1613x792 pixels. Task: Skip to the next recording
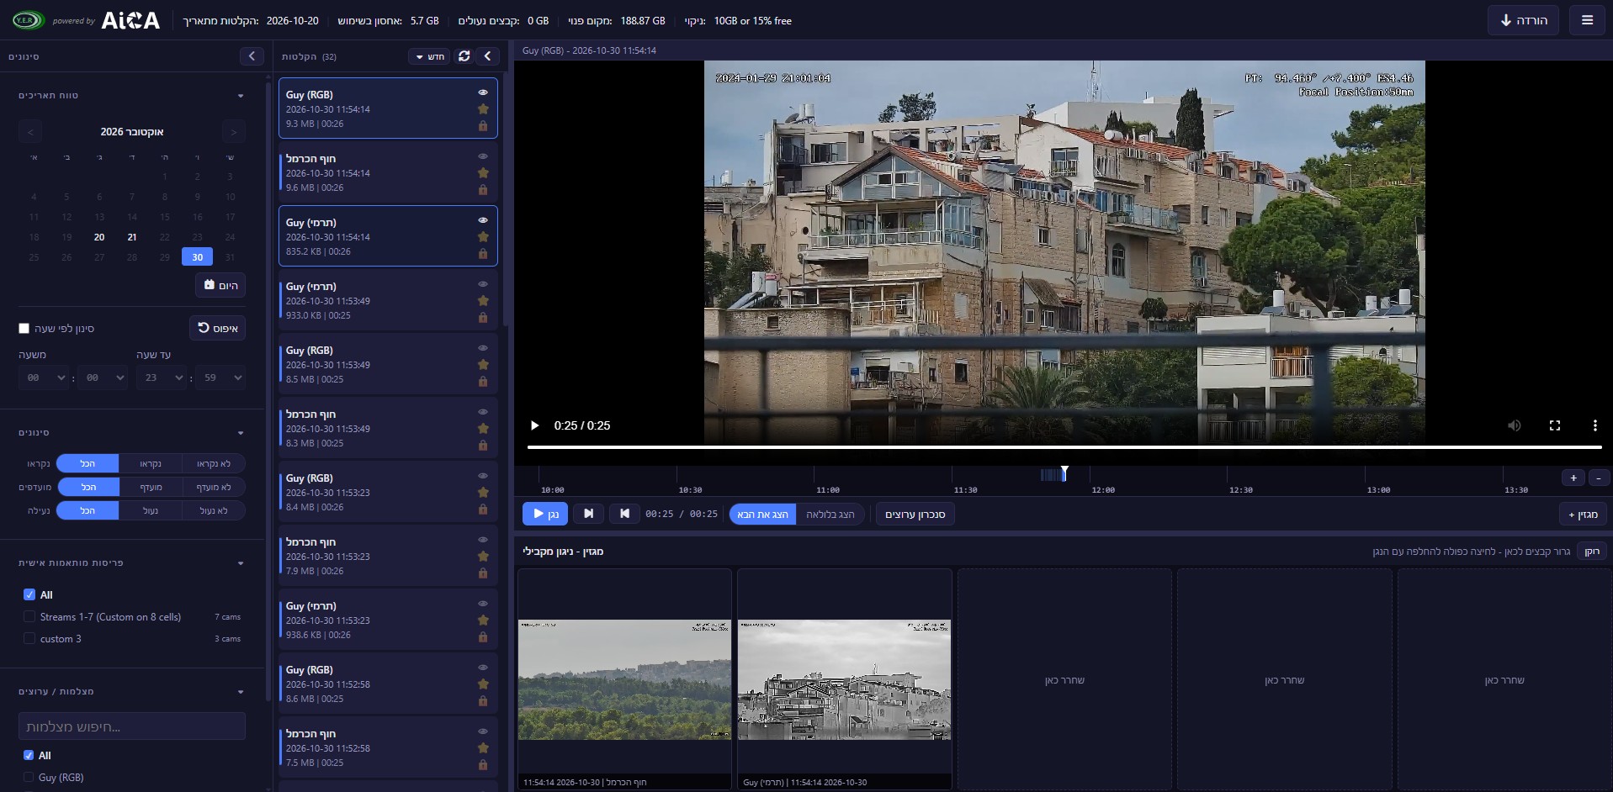click(x=589, y=514)
